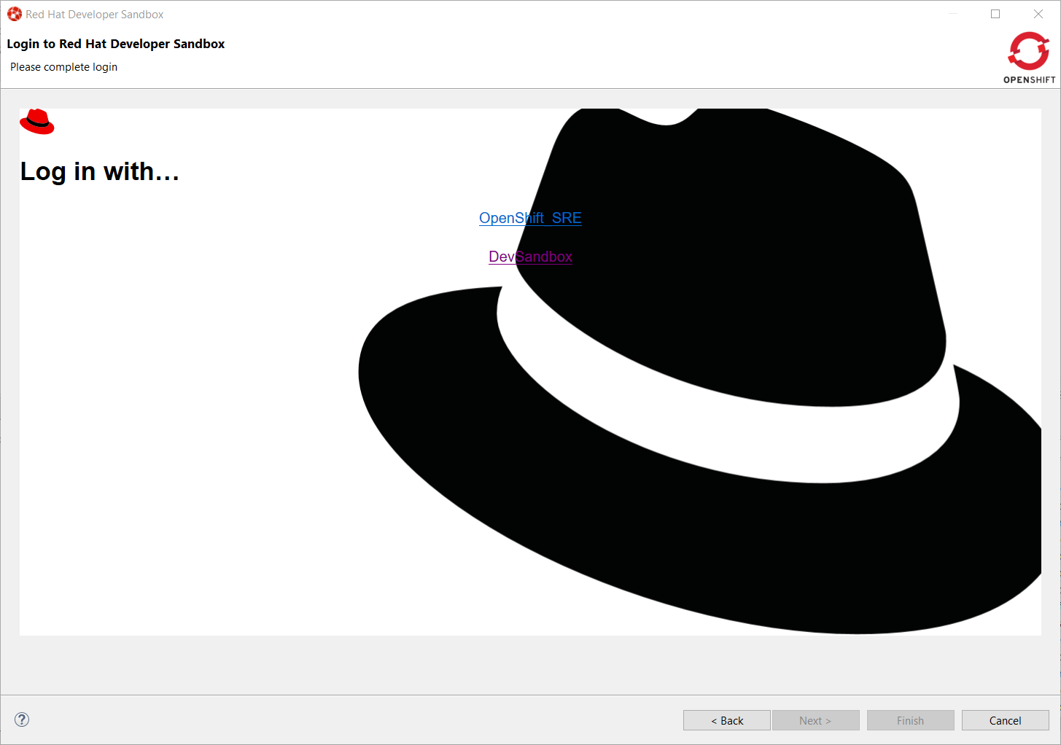Click the OpenShift logo in header
Viewport: 1061px width, 745px height.
[x=1029, y=58]
